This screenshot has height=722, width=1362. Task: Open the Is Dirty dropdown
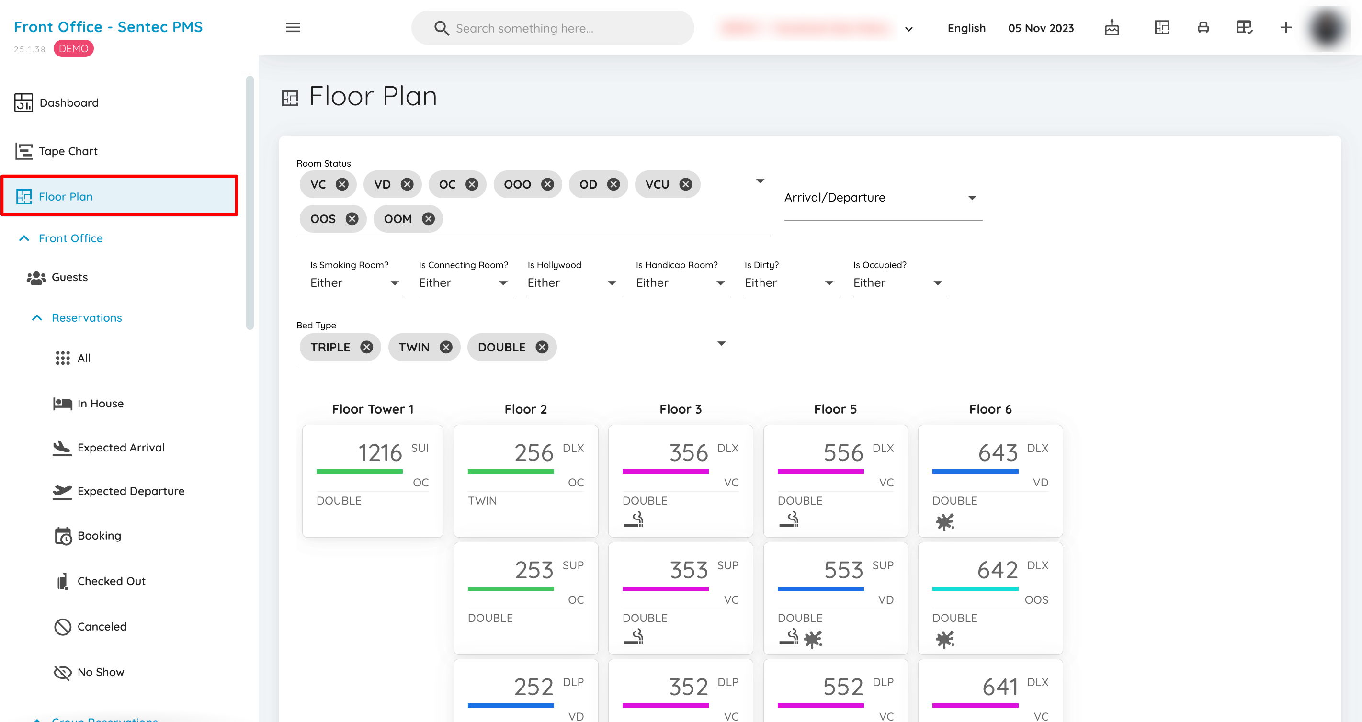click(792, 283)
